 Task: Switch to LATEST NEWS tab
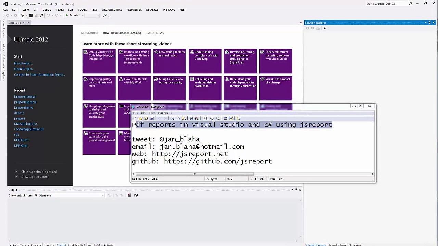coord(155,33)
